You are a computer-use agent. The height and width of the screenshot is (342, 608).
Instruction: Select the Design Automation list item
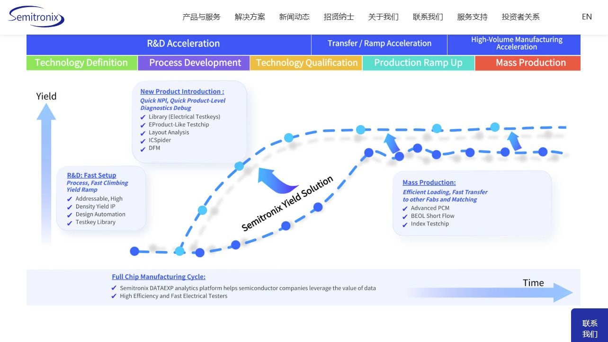point(100,214)
